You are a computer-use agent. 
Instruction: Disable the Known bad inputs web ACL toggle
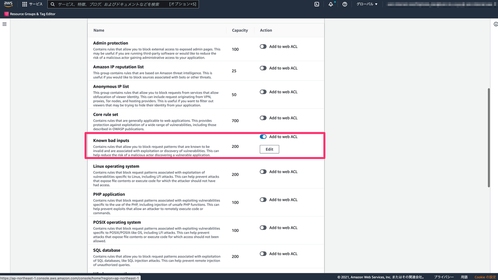coord(263,136)
